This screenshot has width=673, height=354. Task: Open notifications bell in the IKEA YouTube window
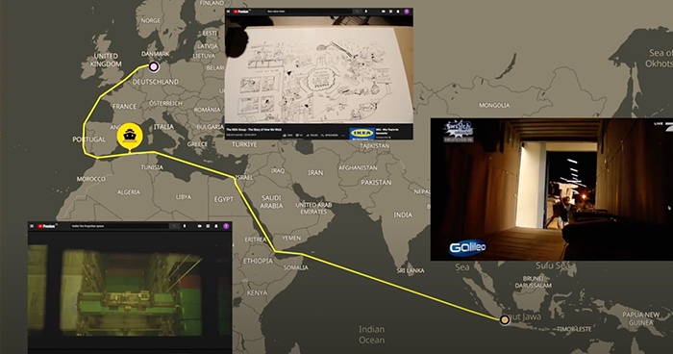[x=398, y=12]
